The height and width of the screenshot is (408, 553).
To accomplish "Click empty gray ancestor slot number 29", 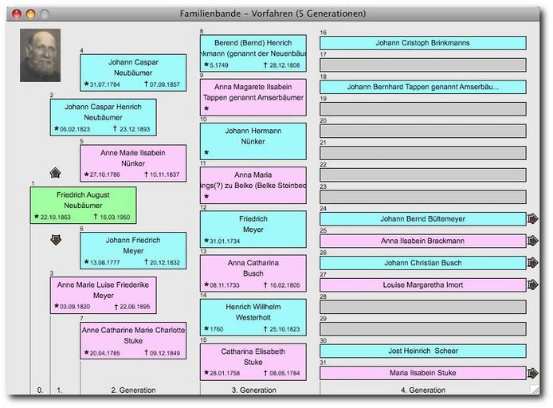I will pos(423,329).
